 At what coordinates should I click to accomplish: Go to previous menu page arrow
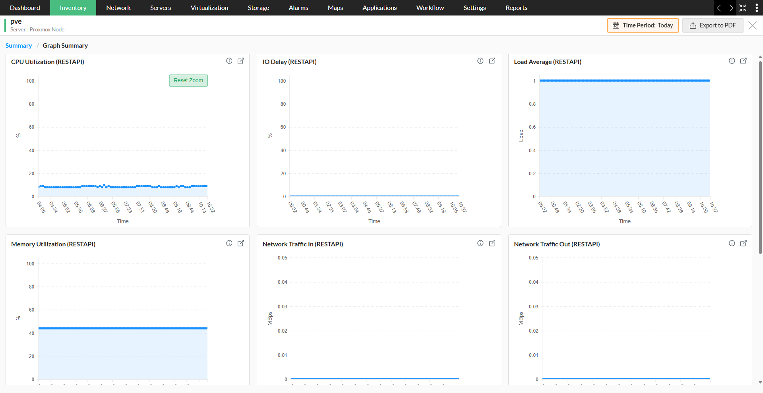click(x=719, y=8)
